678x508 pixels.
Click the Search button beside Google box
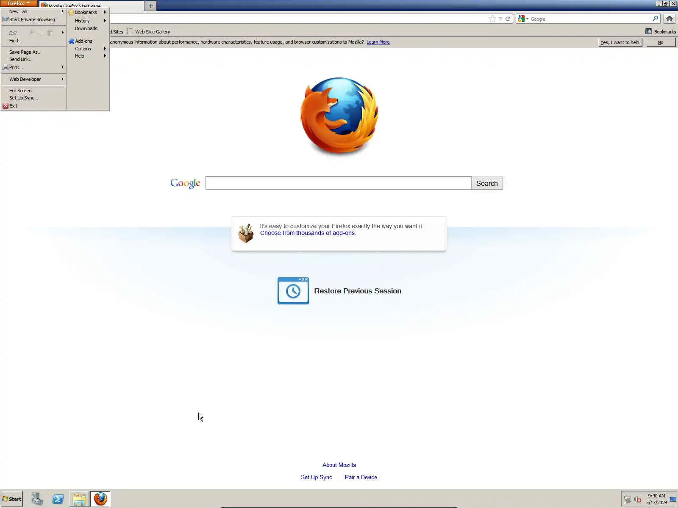(487, 183)
